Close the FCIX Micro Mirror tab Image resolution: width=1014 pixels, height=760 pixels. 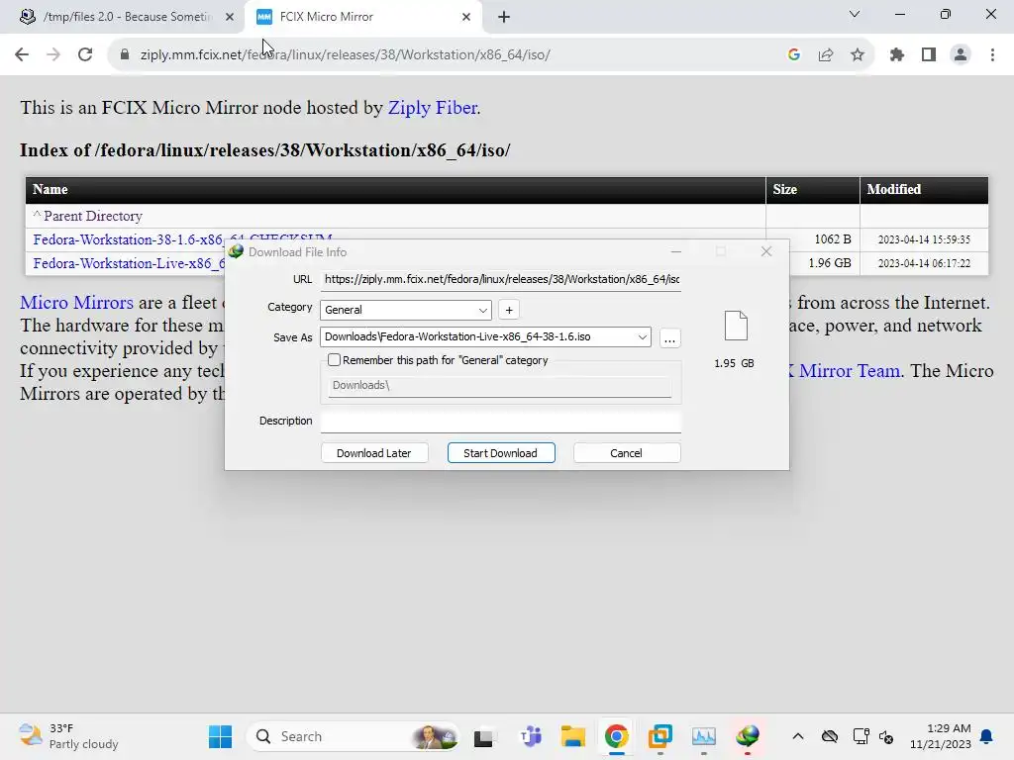[x=466, y=18]
